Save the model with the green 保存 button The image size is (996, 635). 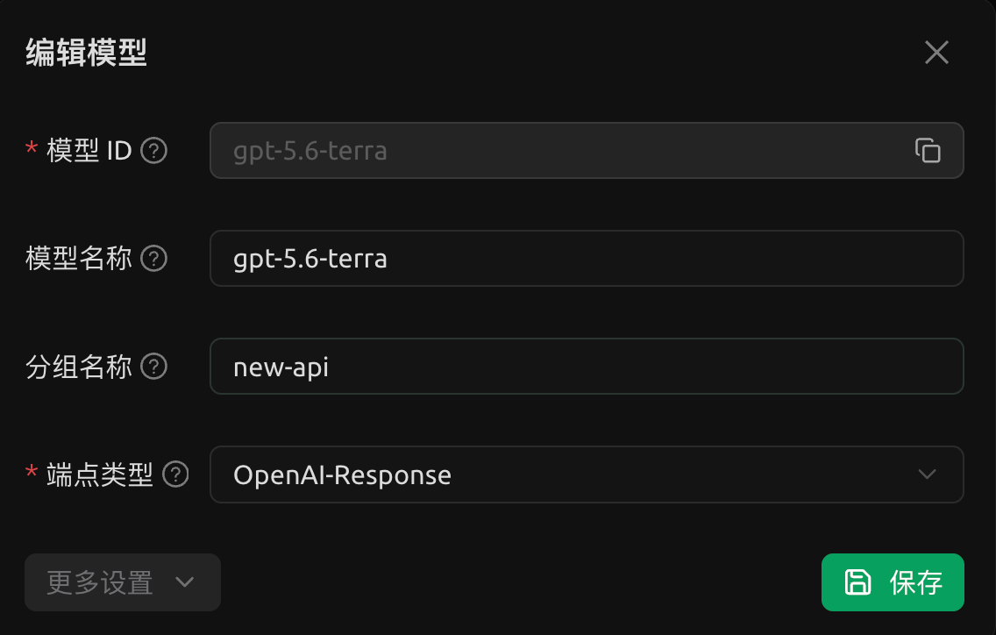[893, 582]
